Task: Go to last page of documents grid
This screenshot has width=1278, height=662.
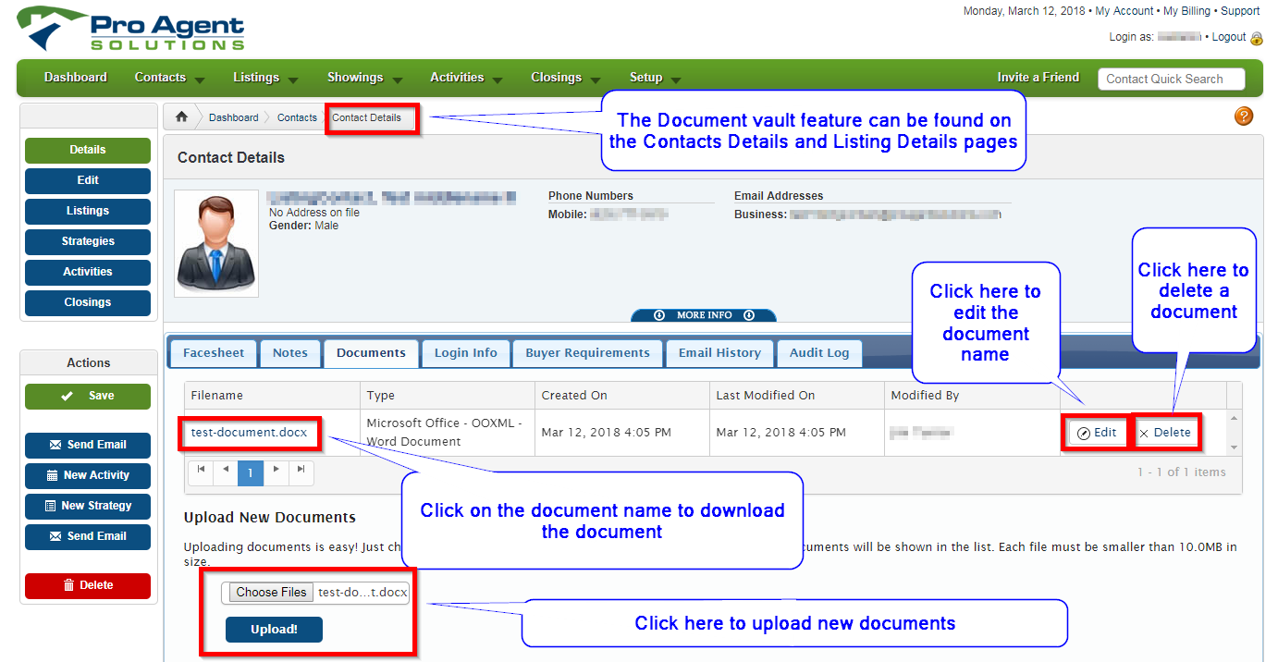Action: pyautogui.click(x=301, y=471)
